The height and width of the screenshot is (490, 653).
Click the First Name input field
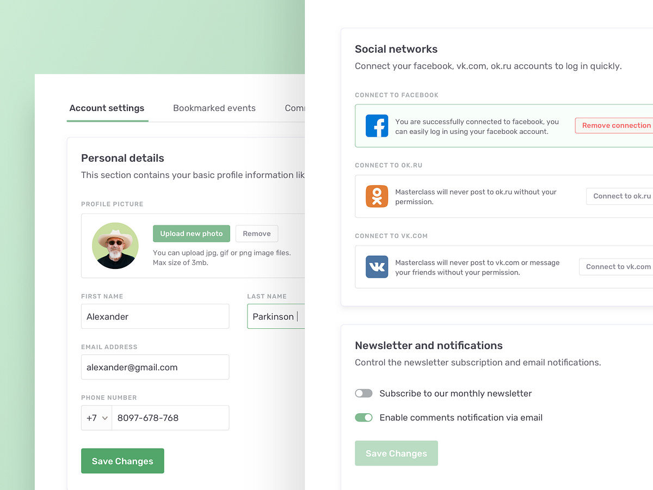tap(155, 316)
